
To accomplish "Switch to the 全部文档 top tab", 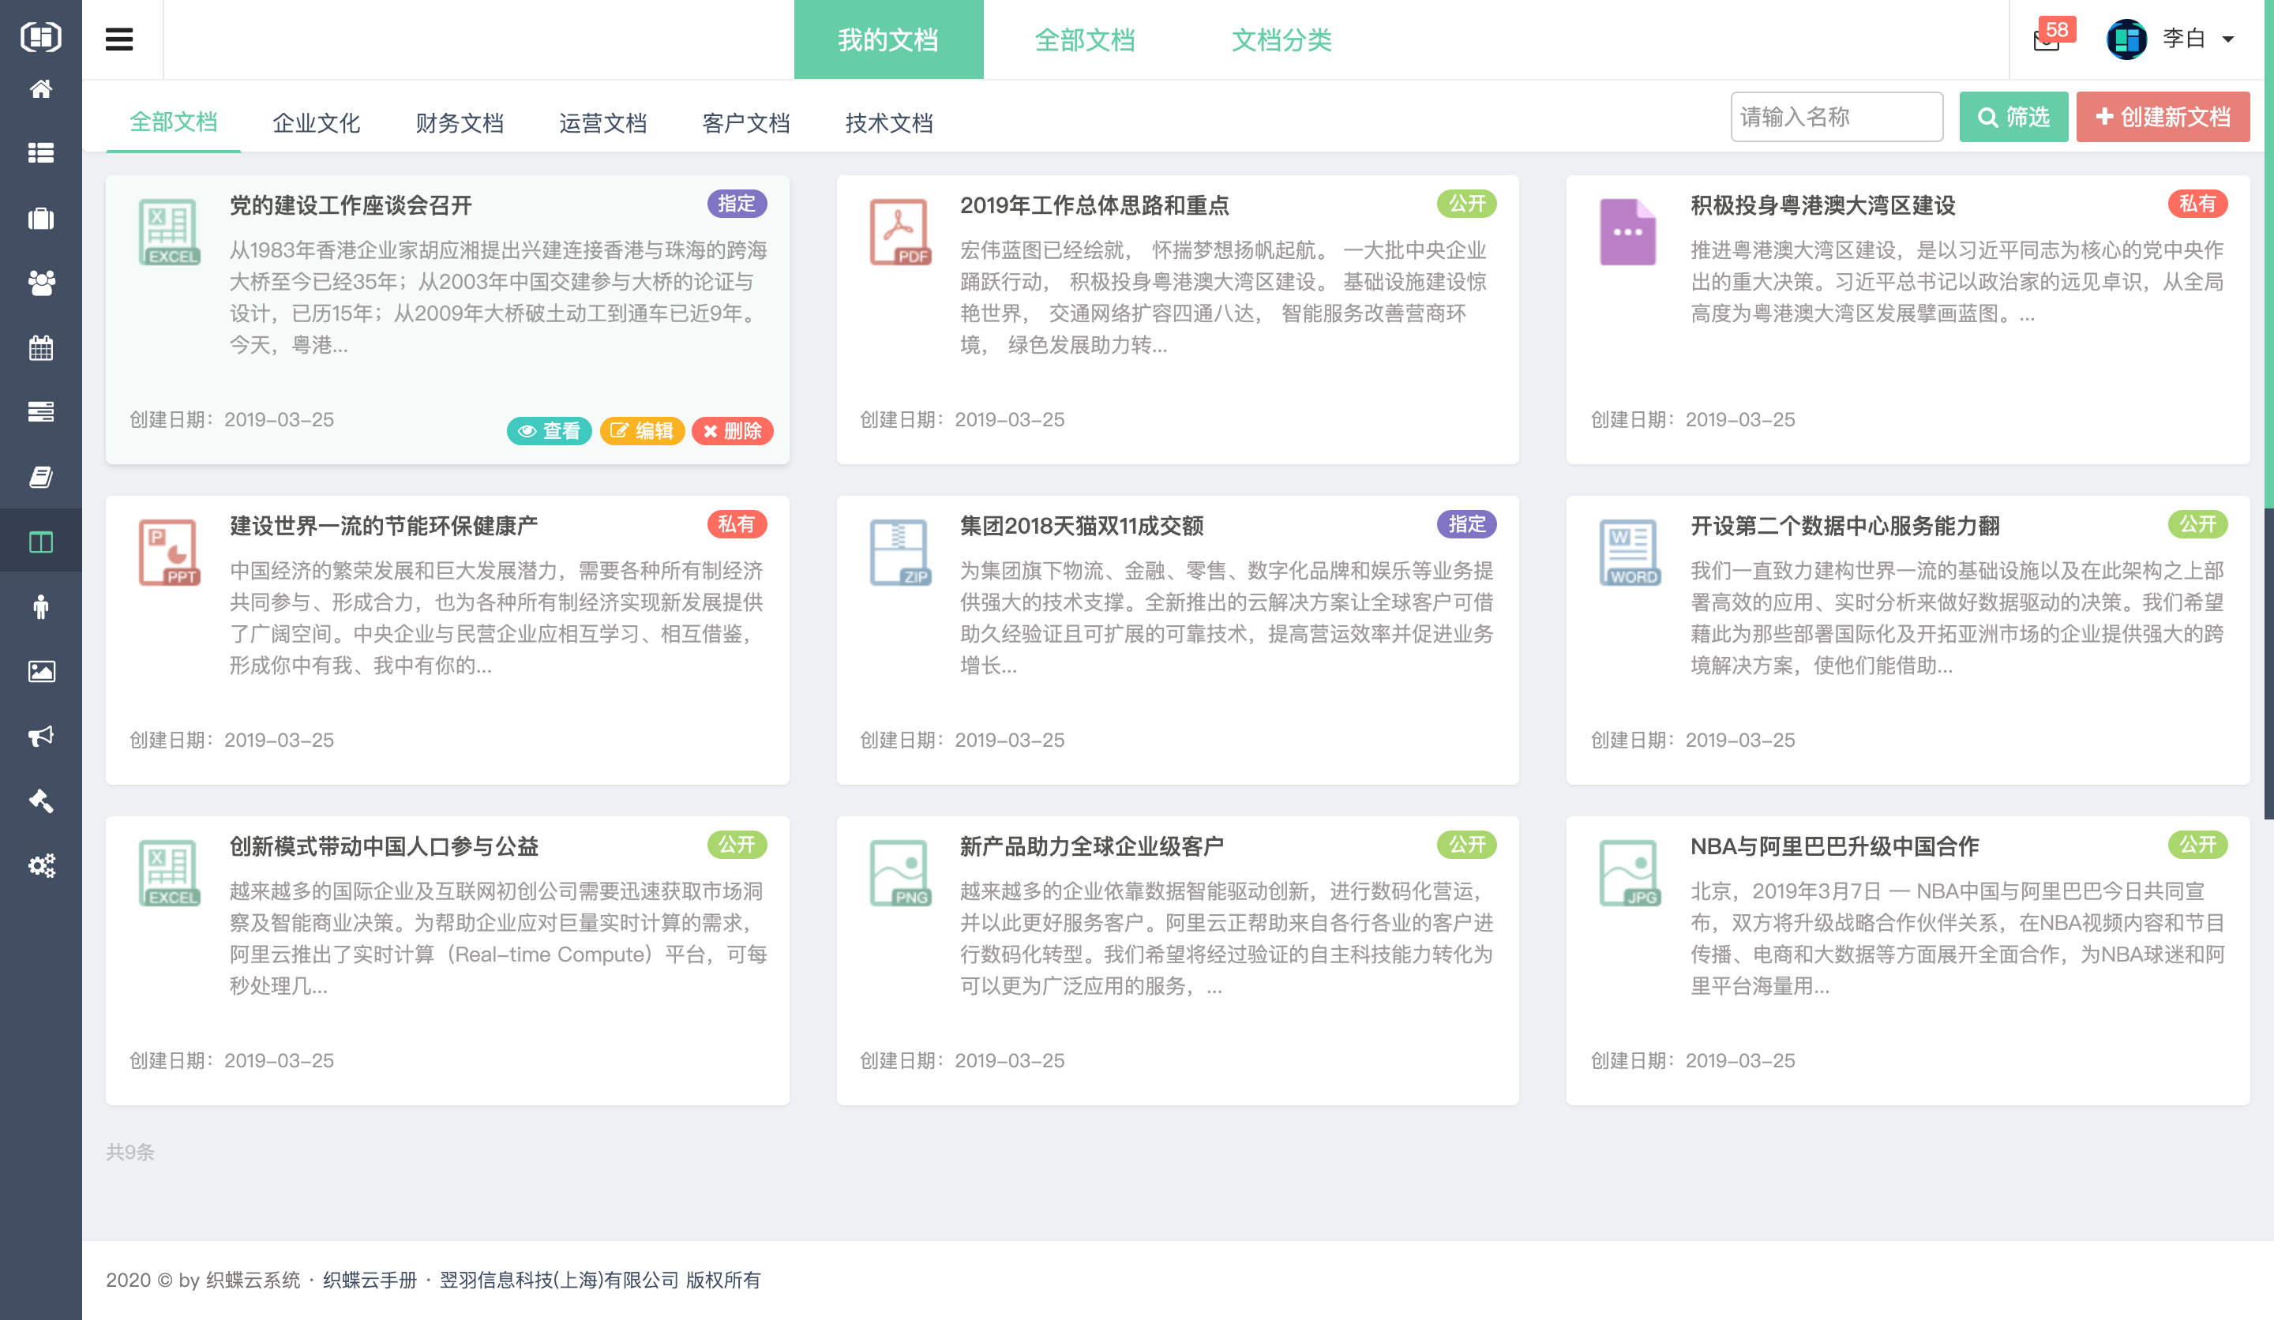I will (1084, 39).
